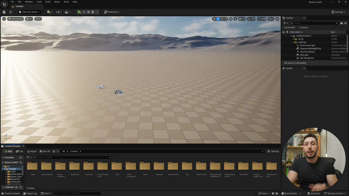349x196 pixels.
Task: Toggle rotation angle snapping
Action: 249,19
